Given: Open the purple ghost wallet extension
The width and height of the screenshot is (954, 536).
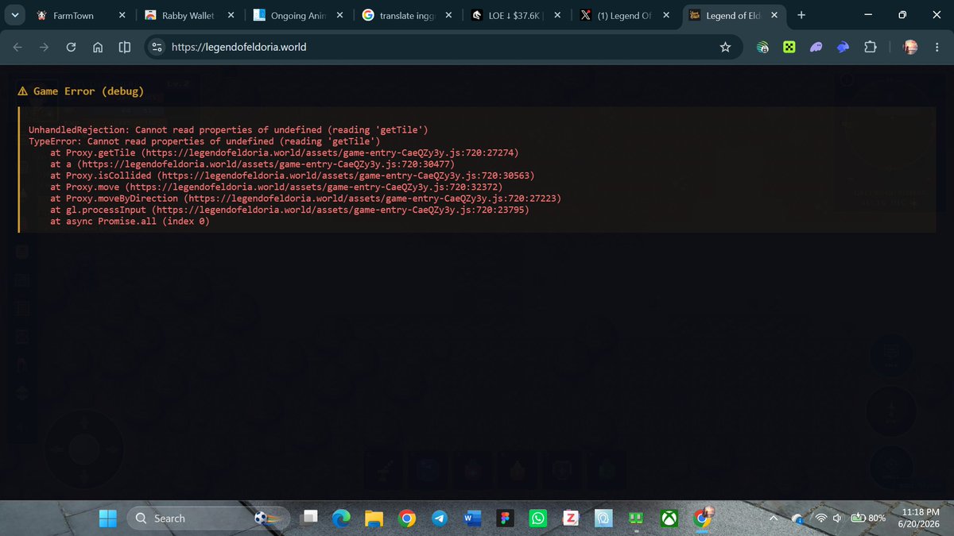Looking at the screenshot, I should (x=816, y=48).
